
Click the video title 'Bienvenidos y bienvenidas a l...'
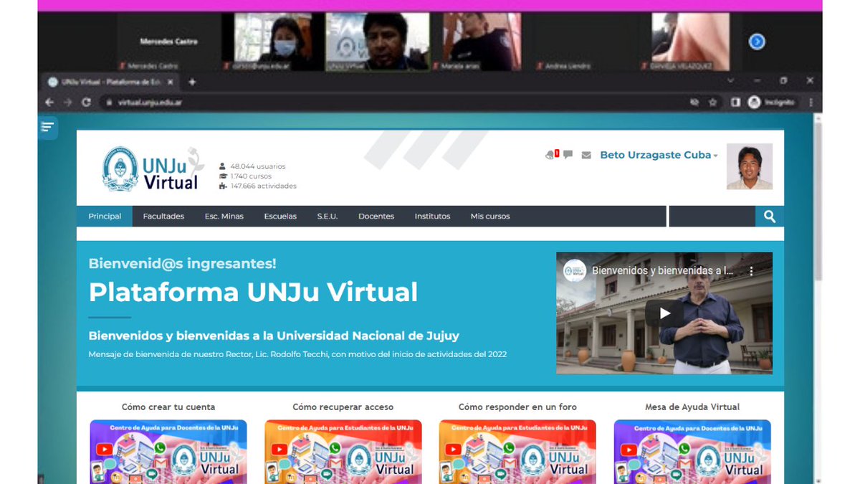[663, 271]
